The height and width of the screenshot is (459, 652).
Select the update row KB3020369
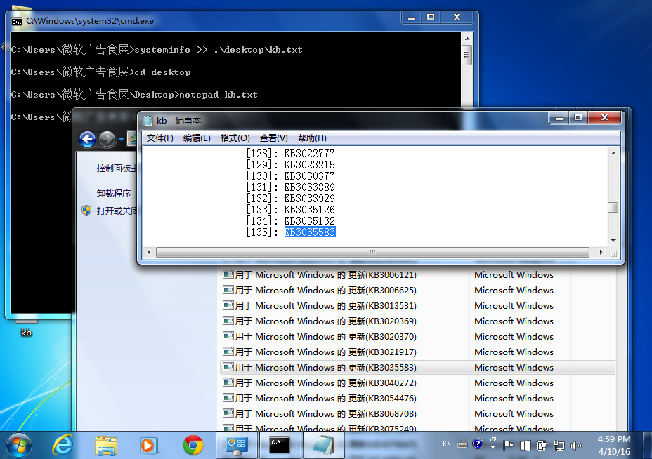tap(417, 321)
